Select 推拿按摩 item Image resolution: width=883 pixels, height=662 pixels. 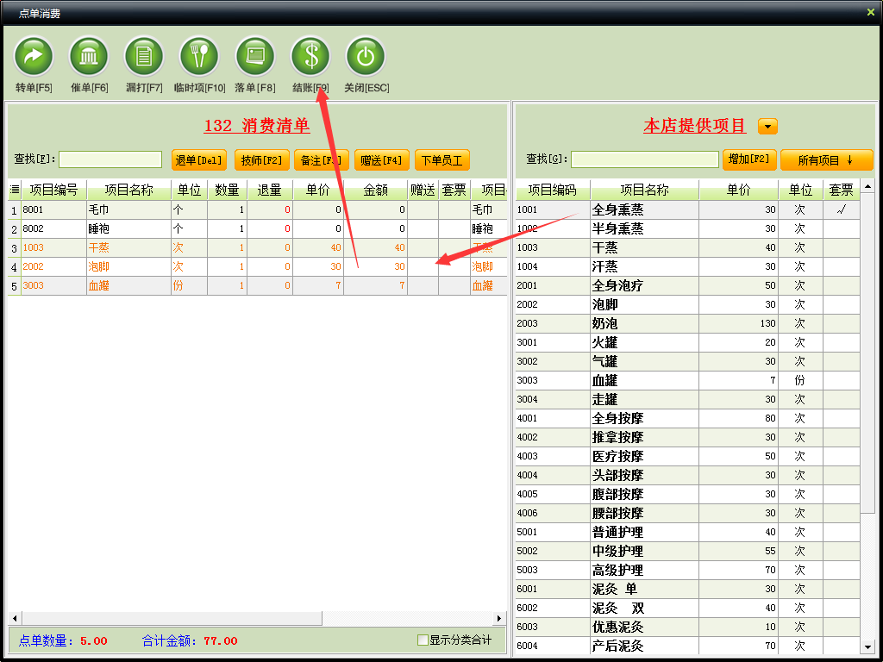pyautogui.click(x=687, y=437)
